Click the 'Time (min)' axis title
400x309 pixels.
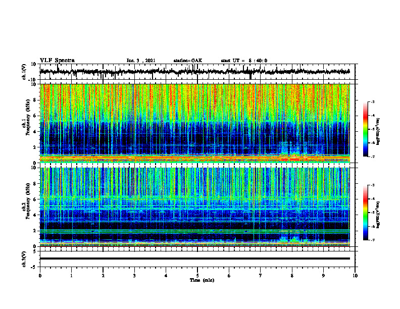click(202, 280)
